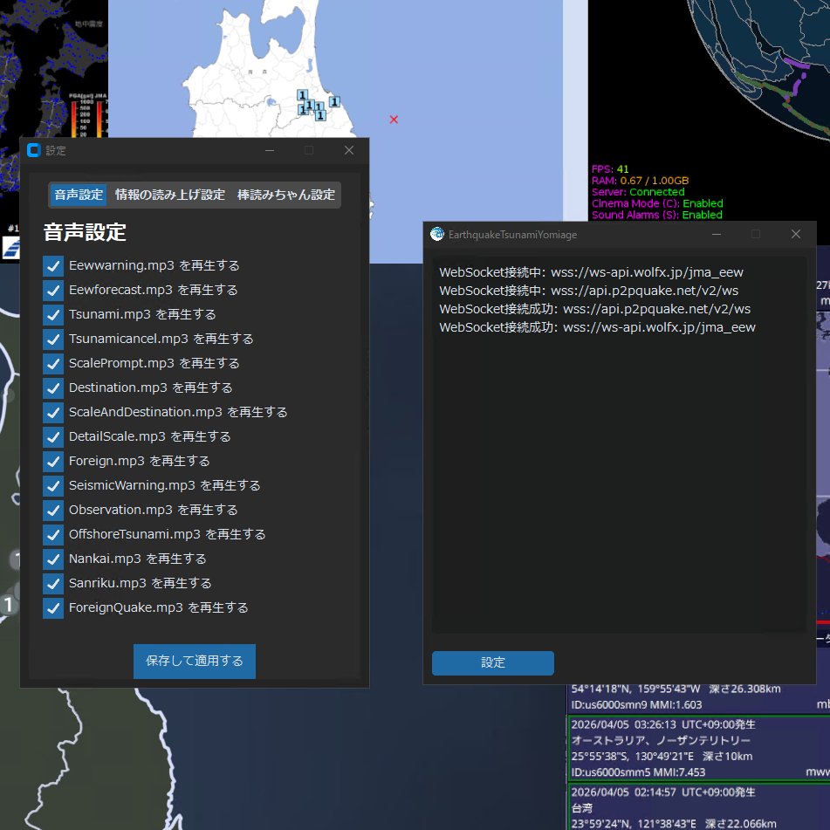Image resolution: width=830 pixels, height=830 pixels.
Task: Click EarthquakeTsunamiYomiage title bar globe icon
Action: (x=436, y=234)
